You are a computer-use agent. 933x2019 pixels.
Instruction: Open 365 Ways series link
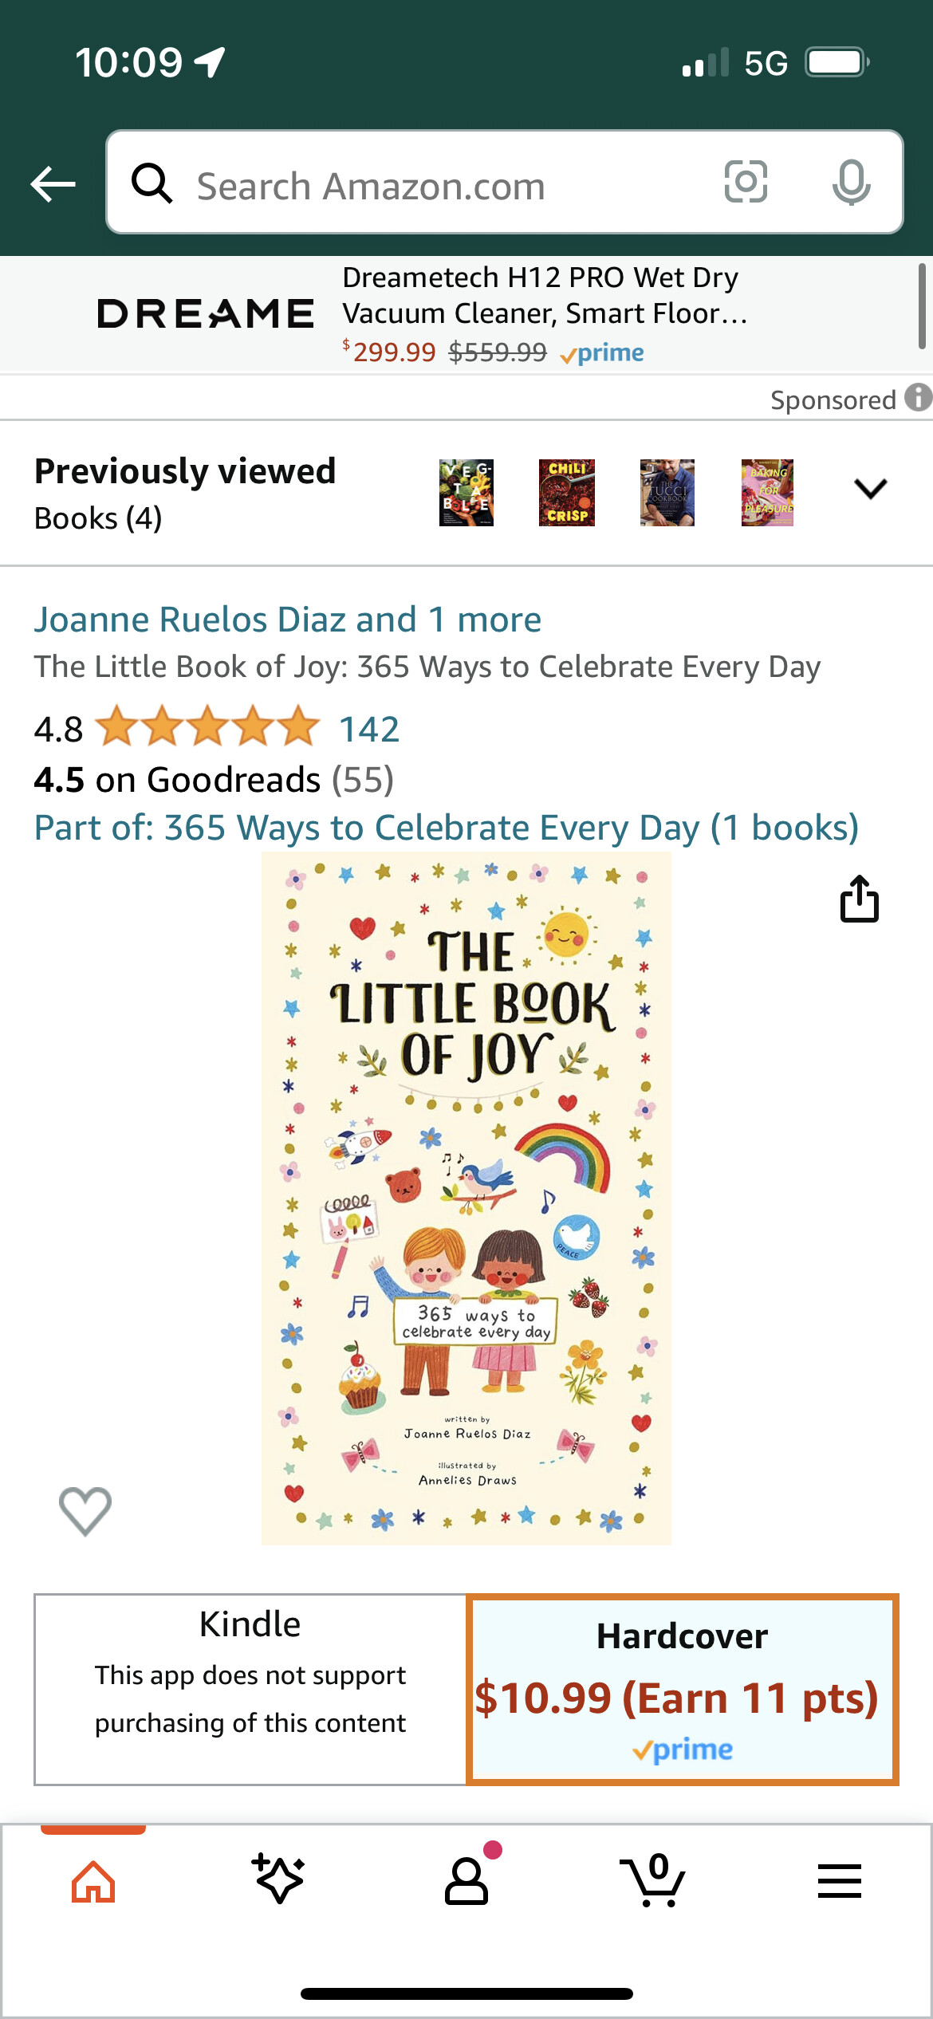click(x=447, y=828)
